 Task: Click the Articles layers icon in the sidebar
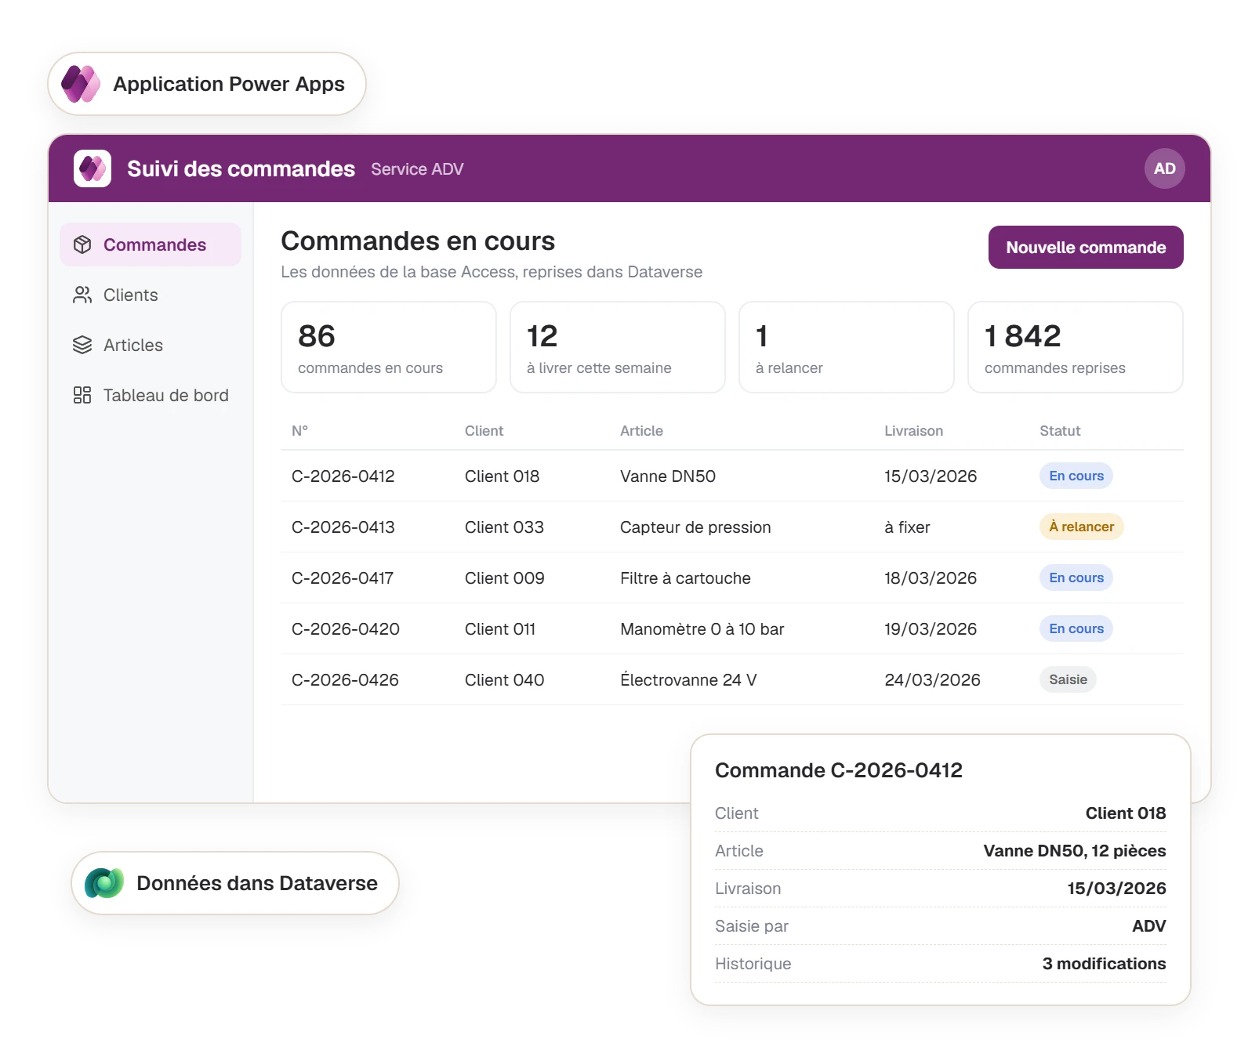point(82,346)
